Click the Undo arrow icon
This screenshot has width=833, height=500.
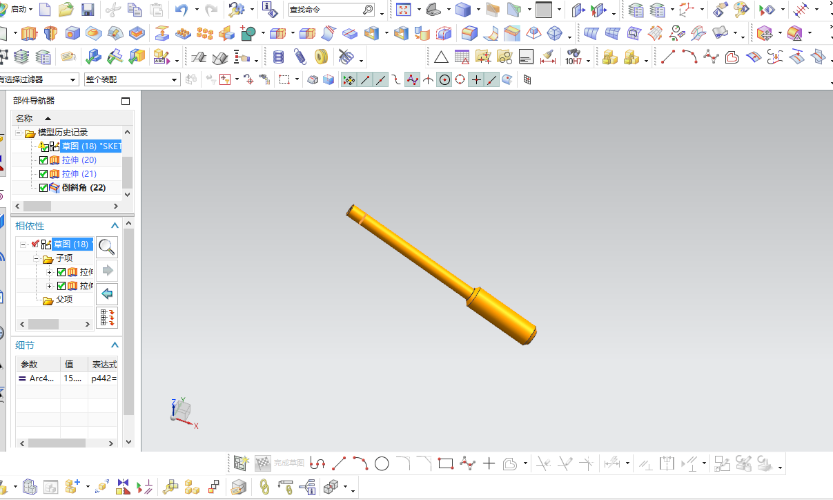tap(182, 10)
